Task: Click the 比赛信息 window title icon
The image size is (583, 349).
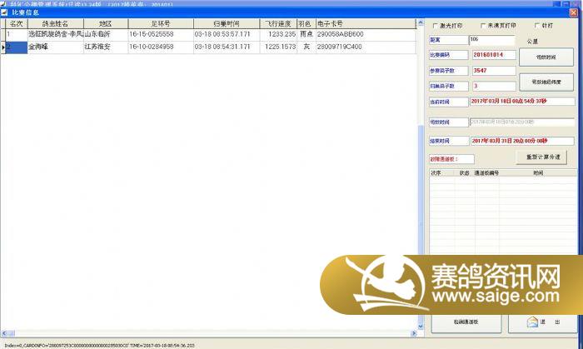Action: [4, 13]
